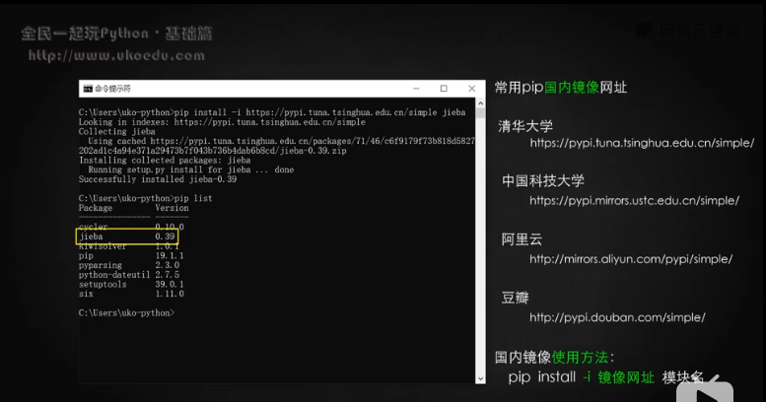Viewport: 766px width, 402px height.
Task: Click the 阿里云 heading
Action: click(x=522, y=239)
